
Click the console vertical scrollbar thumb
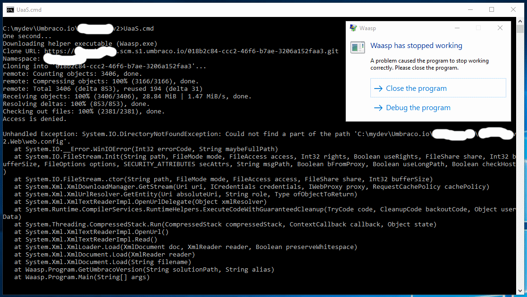pyautogui.click(x=520, y=29)
